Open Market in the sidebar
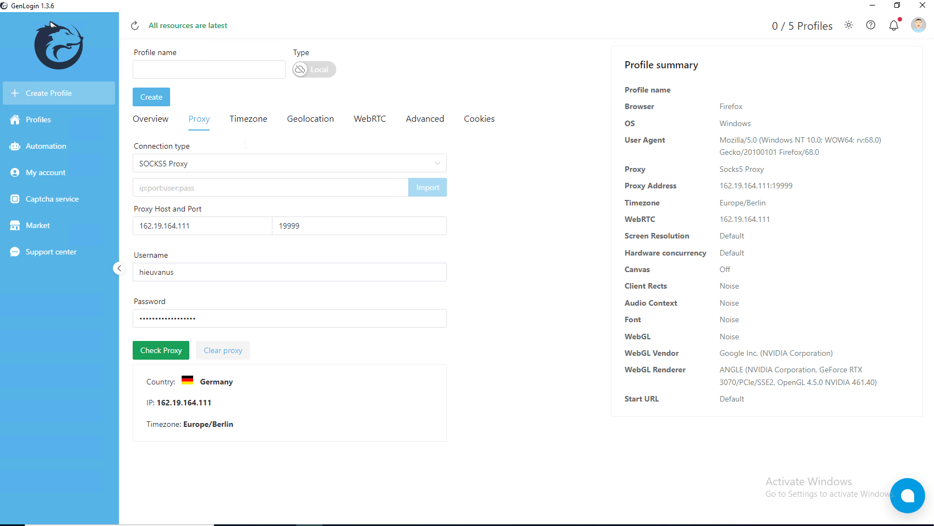934x526 pixels. click(x=59, y=225)
